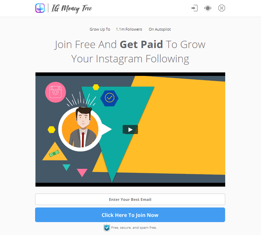Click the green money bill triangle icon
Viewport: 261px width, 235px height.
coord(55,151)
